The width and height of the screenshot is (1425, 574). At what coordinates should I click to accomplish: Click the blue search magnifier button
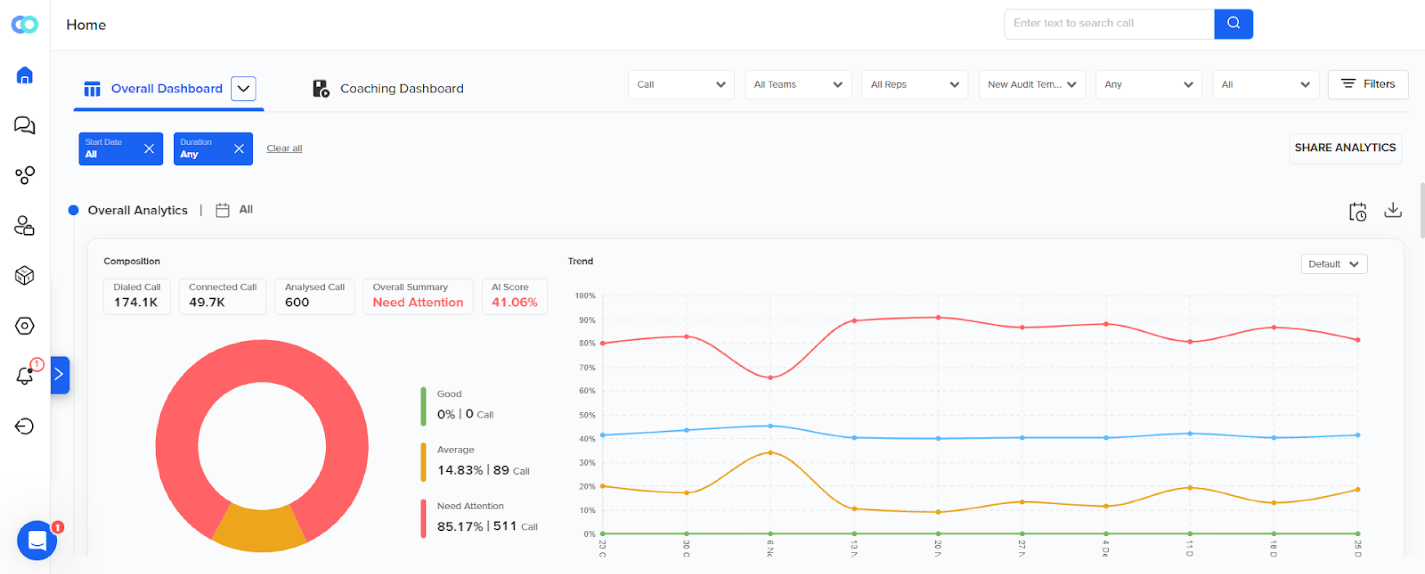point(1233,24)
